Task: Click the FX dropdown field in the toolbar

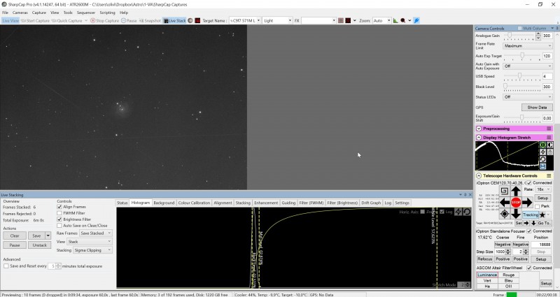Action: (x=318, y=21)
